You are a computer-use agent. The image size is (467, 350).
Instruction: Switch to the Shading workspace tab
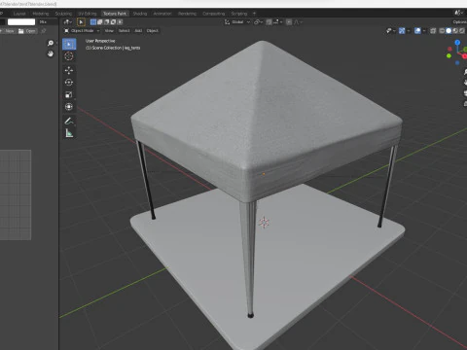(140, 14)
